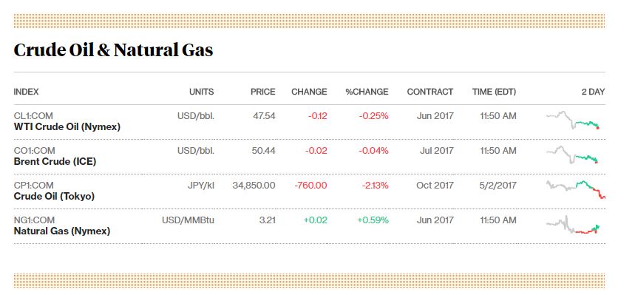The height and width of the screenshot is (295, 635).
Task: Open the Natural Gas 2-day sparkline chart
Action: pyautogui.click(x=573, y=225)
